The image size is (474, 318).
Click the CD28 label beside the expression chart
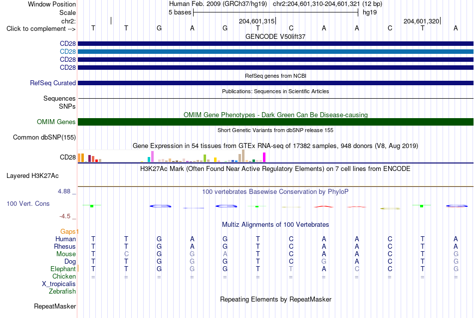pyautogui.click(x=68, y=158)
